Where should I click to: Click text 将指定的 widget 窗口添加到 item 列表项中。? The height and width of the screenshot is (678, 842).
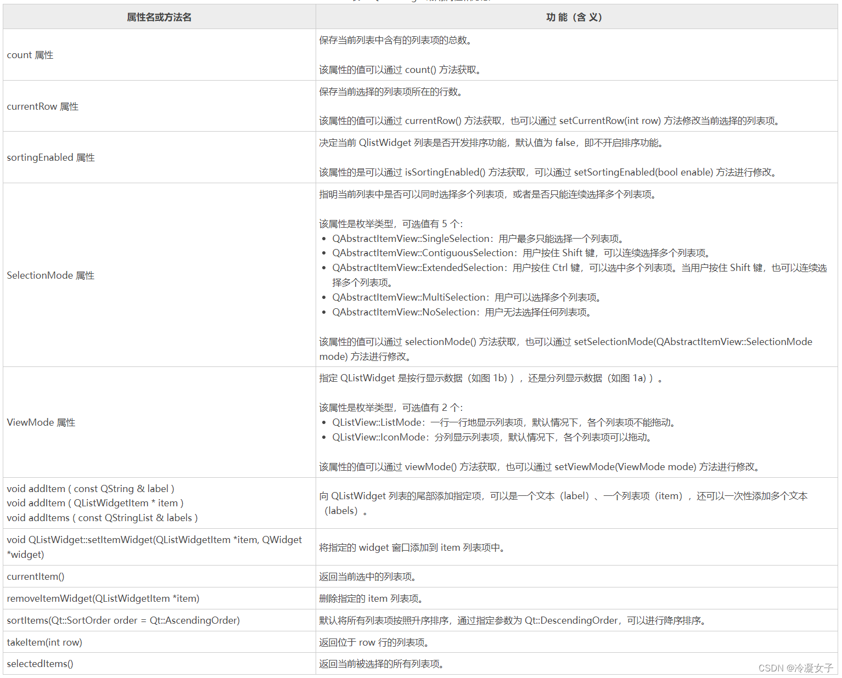413,547
